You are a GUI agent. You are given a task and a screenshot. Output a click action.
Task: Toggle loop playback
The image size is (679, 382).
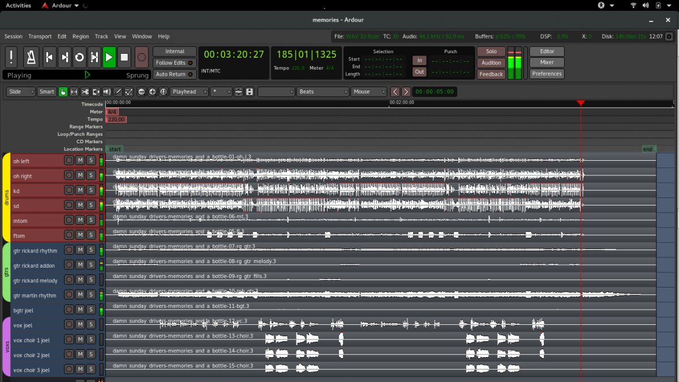79,57
